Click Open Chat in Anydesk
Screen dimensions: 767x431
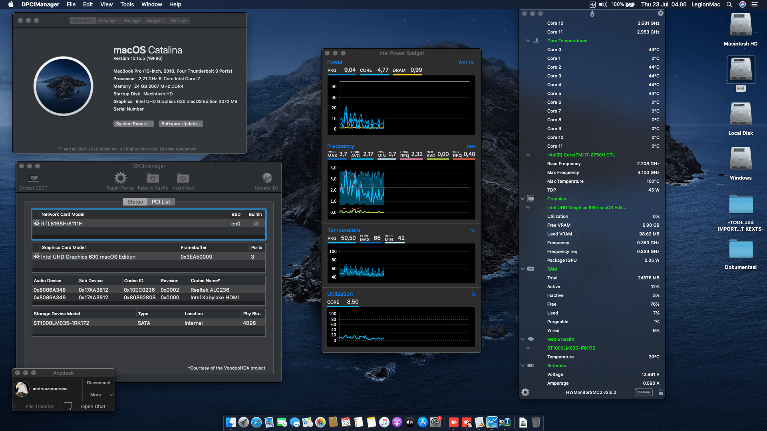click(93, 406)
